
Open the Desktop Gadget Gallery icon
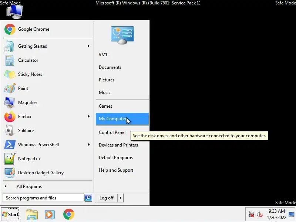pyautogui.click(x=10, y=173)
